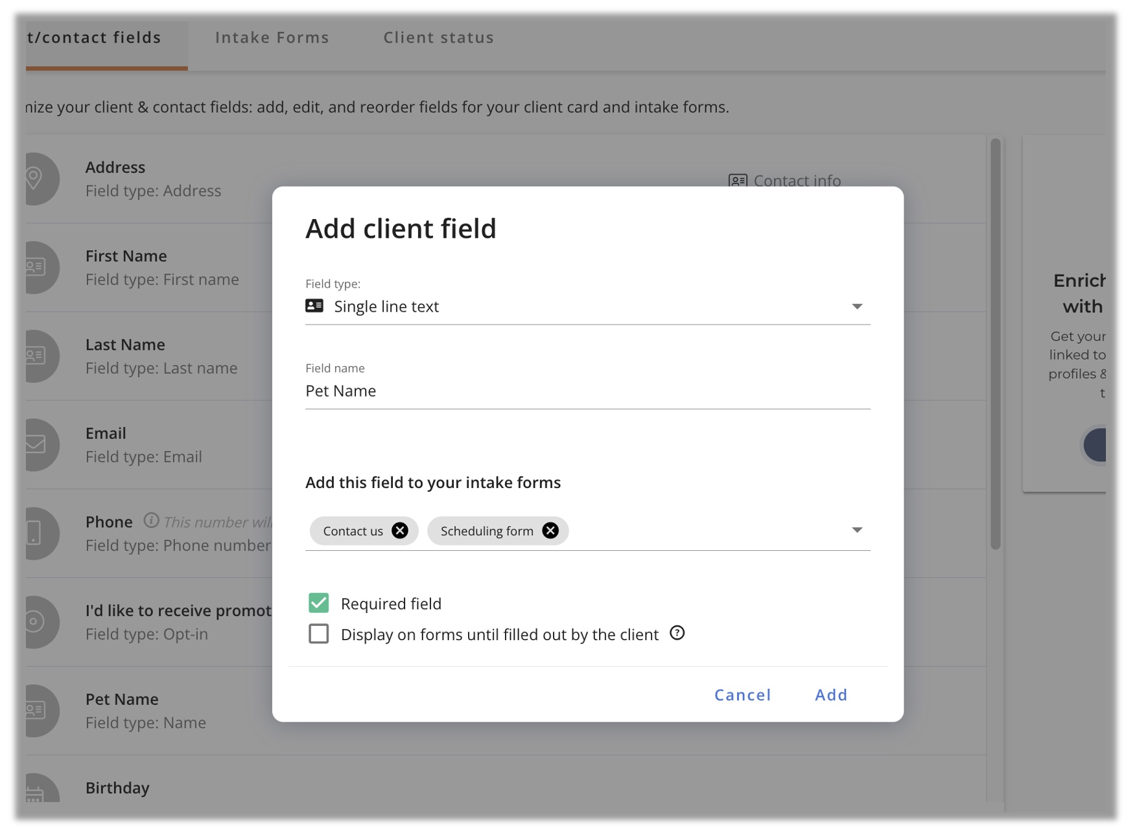Uncheck the Required field checkbox
The image size is (1137, 832).
pos(318,603)
